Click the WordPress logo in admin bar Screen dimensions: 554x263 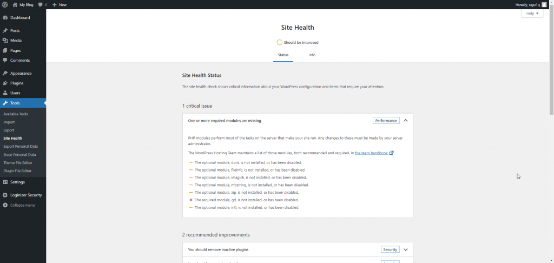(5, 4)
